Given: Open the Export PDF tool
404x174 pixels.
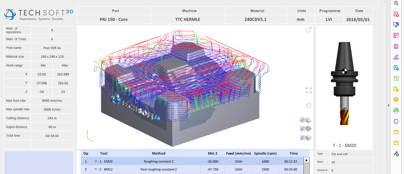Looking at the screenshot, I should (396, 25).
